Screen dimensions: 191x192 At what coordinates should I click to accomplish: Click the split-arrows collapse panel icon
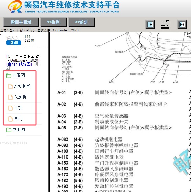pyautogui.click(x=182, y=25)
